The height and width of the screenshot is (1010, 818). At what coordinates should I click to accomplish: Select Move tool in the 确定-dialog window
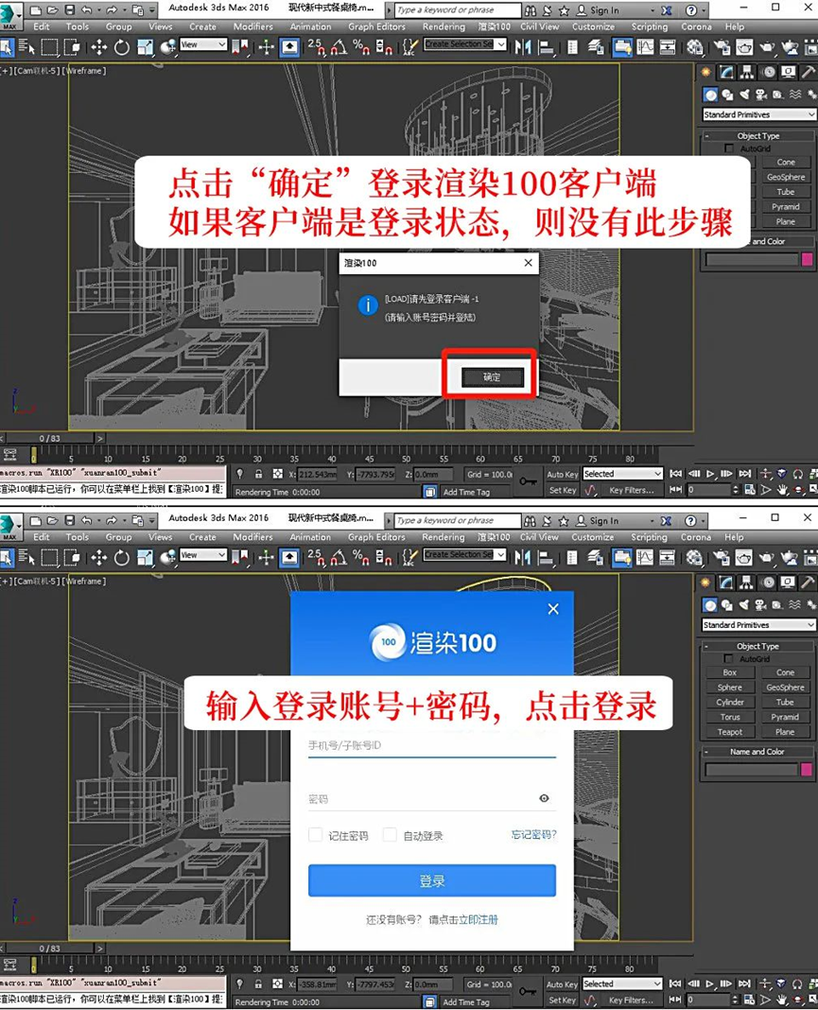pyautogui.click(x=98, y=47)
